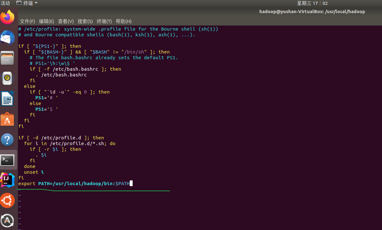Click the "${BASH-}" condition line
Image resolution: width=382 pixels, height=230 pixels.
(97, 52)
